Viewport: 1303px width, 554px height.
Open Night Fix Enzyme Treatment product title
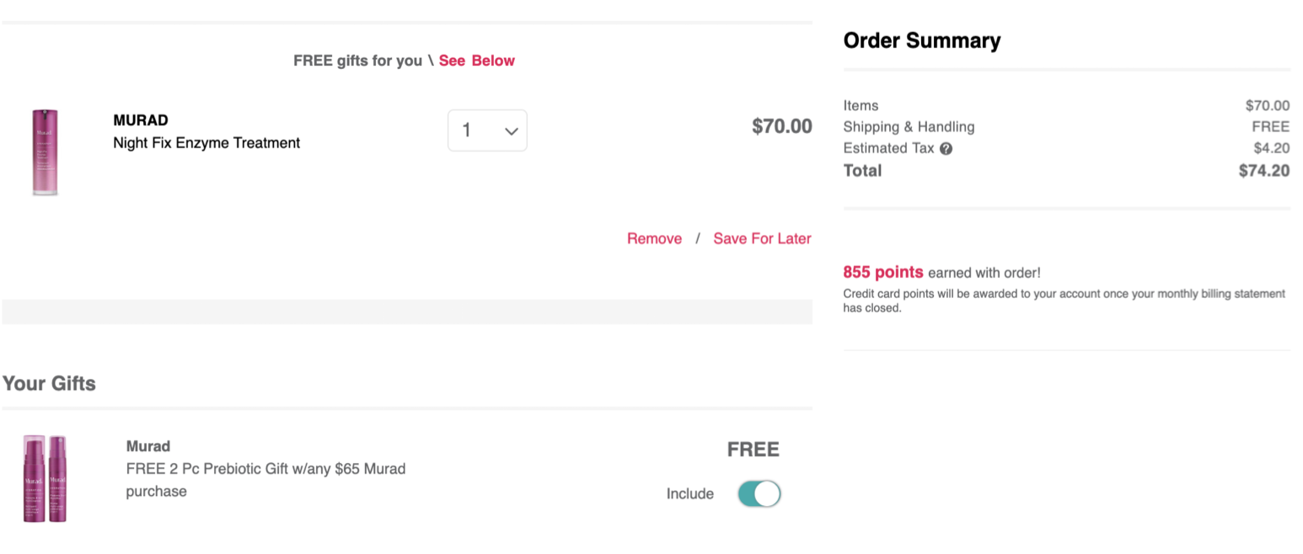click(206, 143)
